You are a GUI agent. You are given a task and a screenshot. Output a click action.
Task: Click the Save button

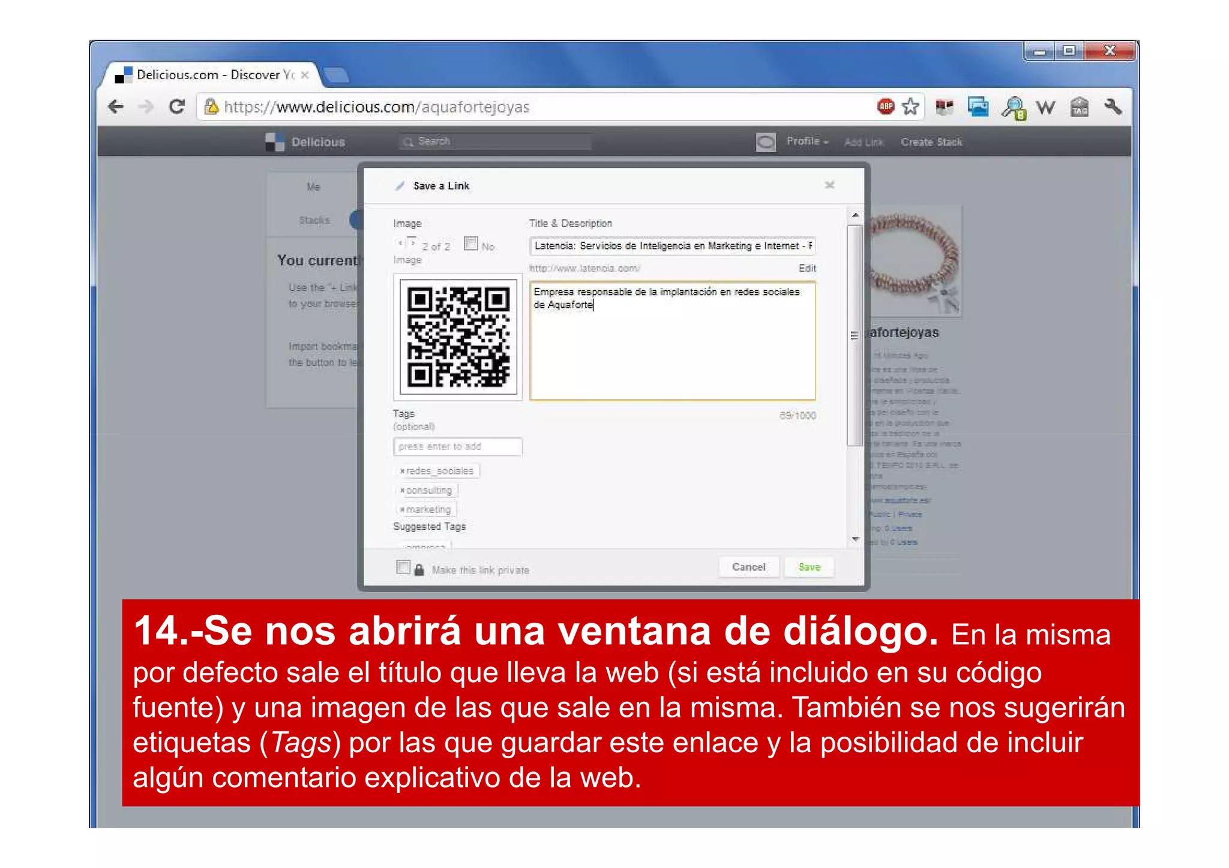[809, 567]
